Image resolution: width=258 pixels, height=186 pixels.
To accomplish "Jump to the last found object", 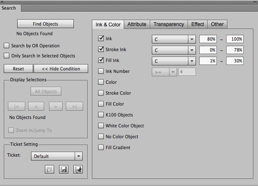I will click(x=74, y=106).
